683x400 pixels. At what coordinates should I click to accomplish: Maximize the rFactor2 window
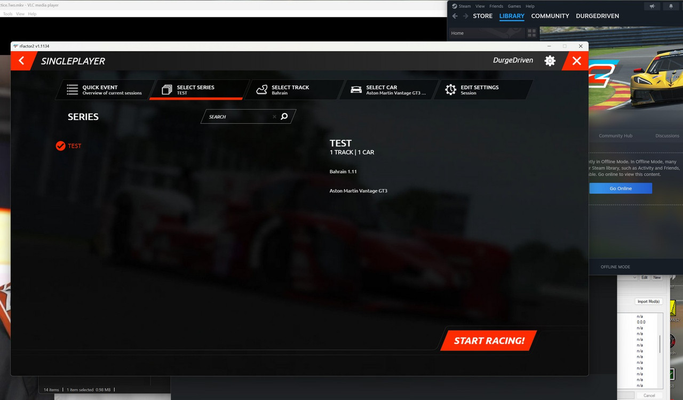565,46
